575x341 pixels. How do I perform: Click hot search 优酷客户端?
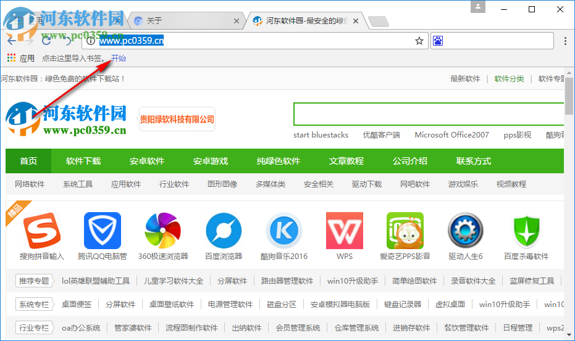click(382, 135)
